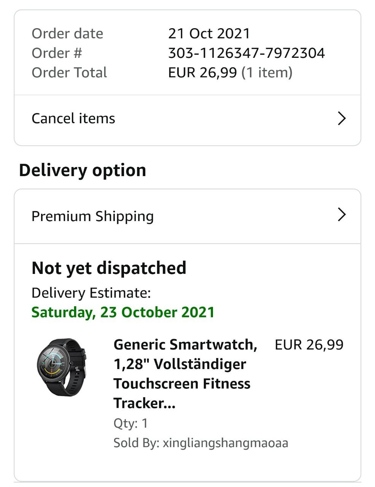Click the item price beside the smartwatch
The height and width of the screenshot is (487, 375).
(x=309, y=345)
